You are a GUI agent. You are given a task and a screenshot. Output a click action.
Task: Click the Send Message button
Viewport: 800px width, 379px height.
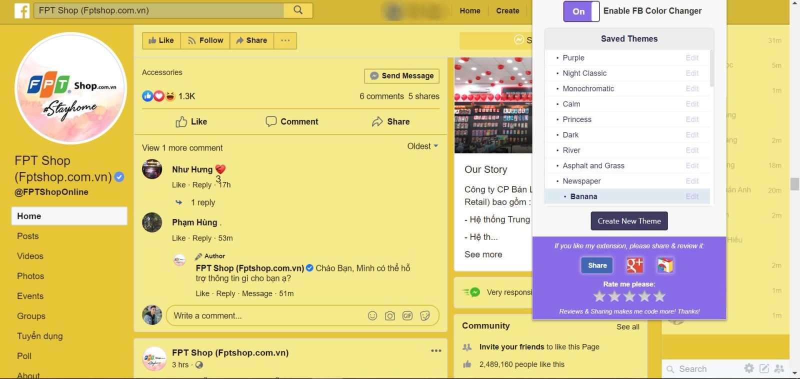402,75
